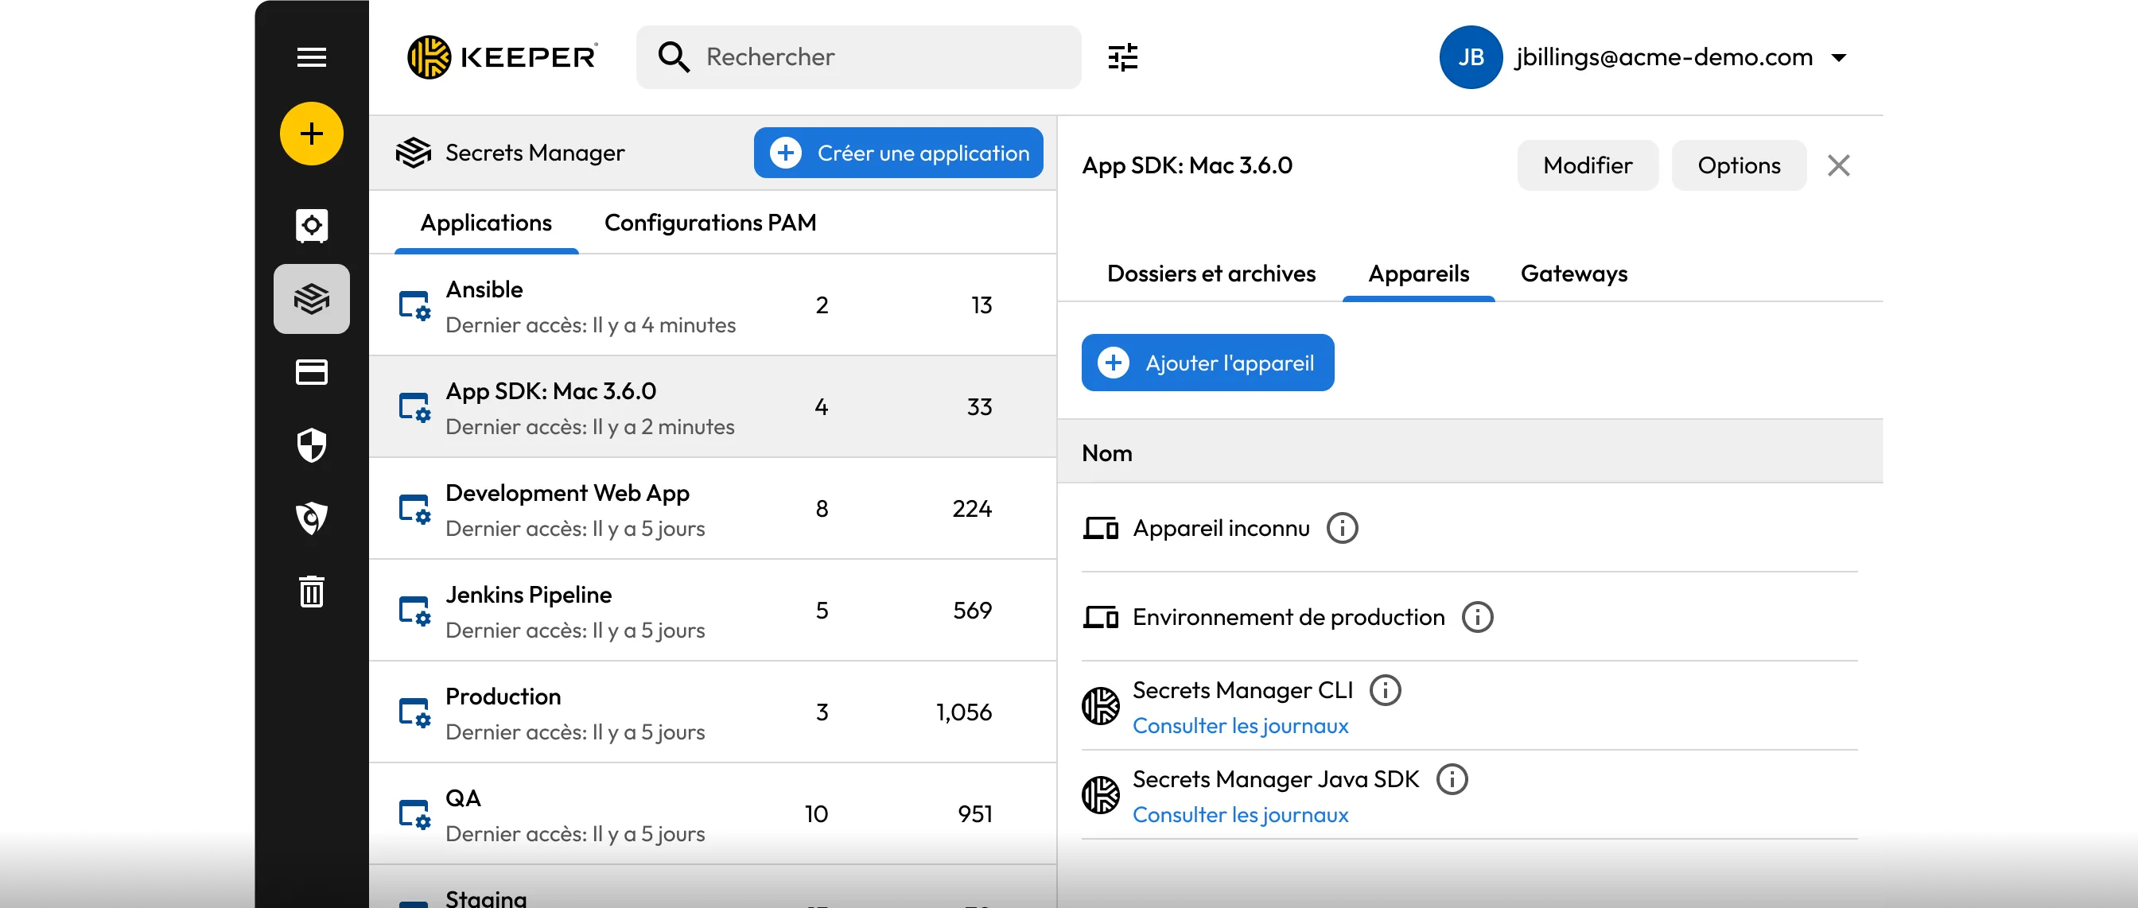Click the Secrets Manager Java SDK Keeper icon

1101,794
